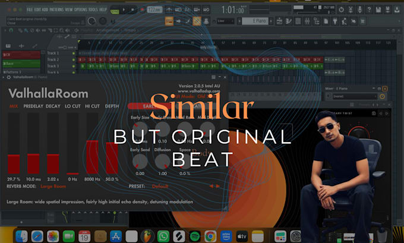Open the question mark help icon
This screenshot has height=243, width=404.
369,10
